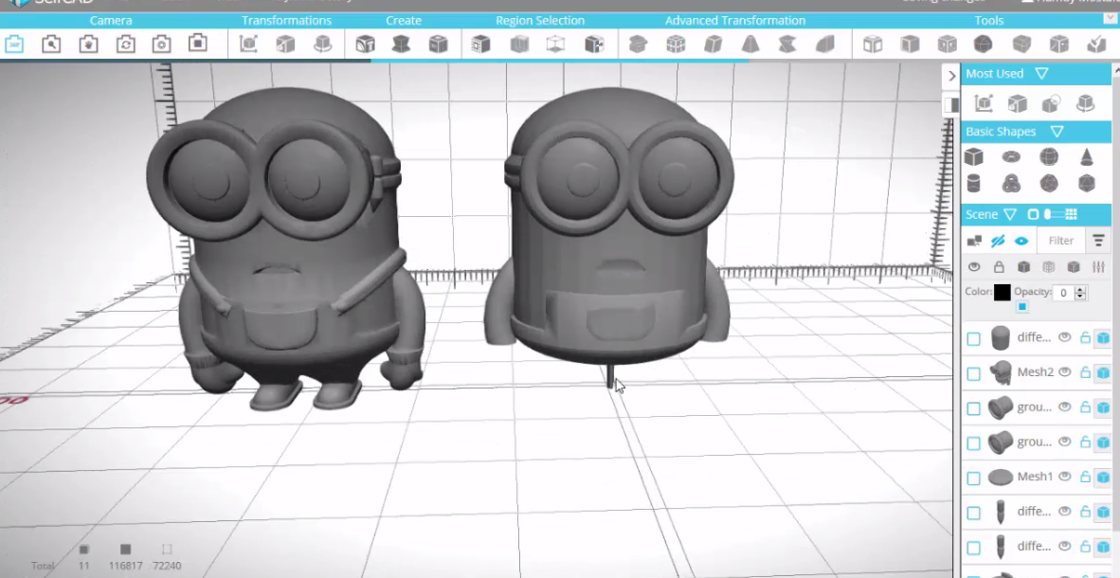The image size is (1120, 578).
Task: Add a cylinder from Basic Shapes
Action: pyautogui.click(x=973, y=184)
